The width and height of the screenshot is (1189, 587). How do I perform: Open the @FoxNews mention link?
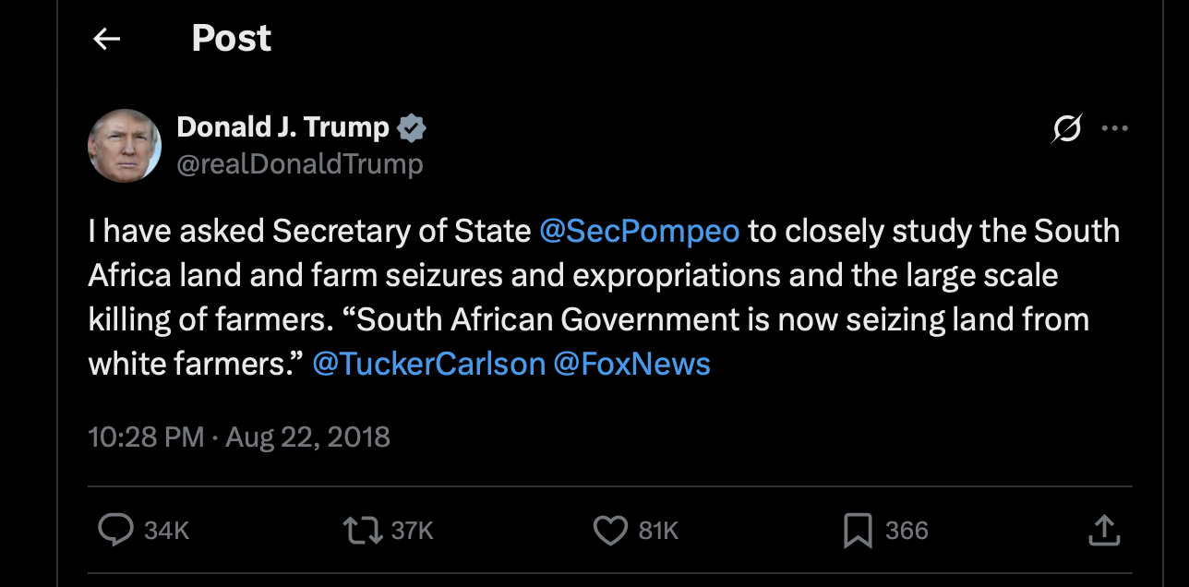pyautogui.click(x=632, y=364)
